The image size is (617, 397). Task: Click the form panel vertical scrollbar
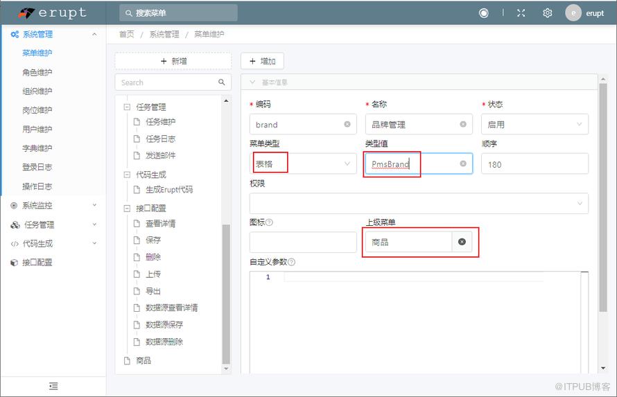[603, 197]
